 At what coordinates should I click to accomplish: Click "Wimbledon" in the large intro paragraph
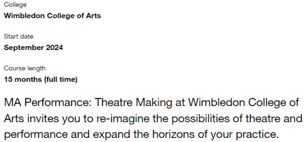216,103
